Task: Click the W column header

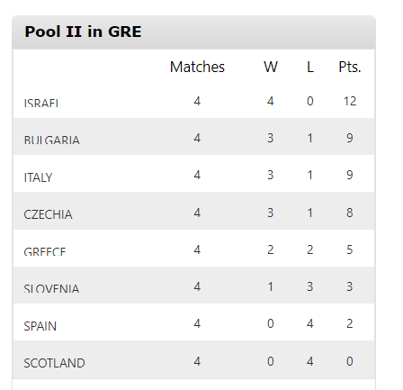Action: tap(271, 67)
